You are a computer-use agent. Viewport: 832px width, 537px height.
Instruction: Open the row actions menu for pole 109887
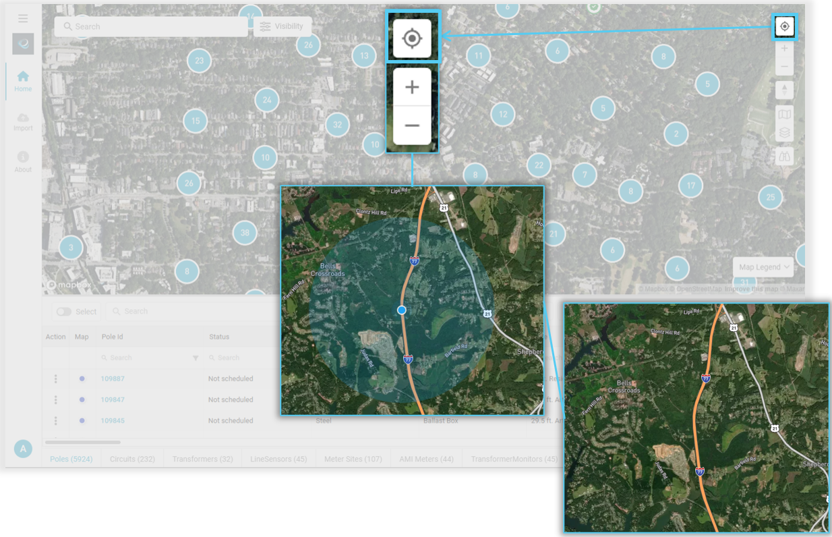(x=55, y=378)
